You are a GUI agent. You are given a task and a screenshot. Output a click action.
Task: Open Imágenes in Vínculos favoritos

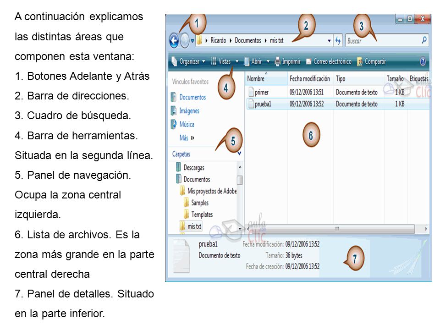(x=189, y=111)
